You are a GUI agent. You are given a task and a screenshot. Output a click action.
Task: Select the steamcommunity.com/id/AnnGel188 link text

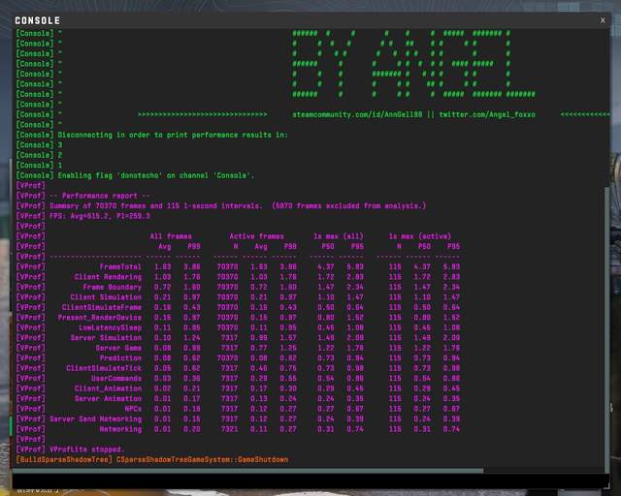pos(357,114)
